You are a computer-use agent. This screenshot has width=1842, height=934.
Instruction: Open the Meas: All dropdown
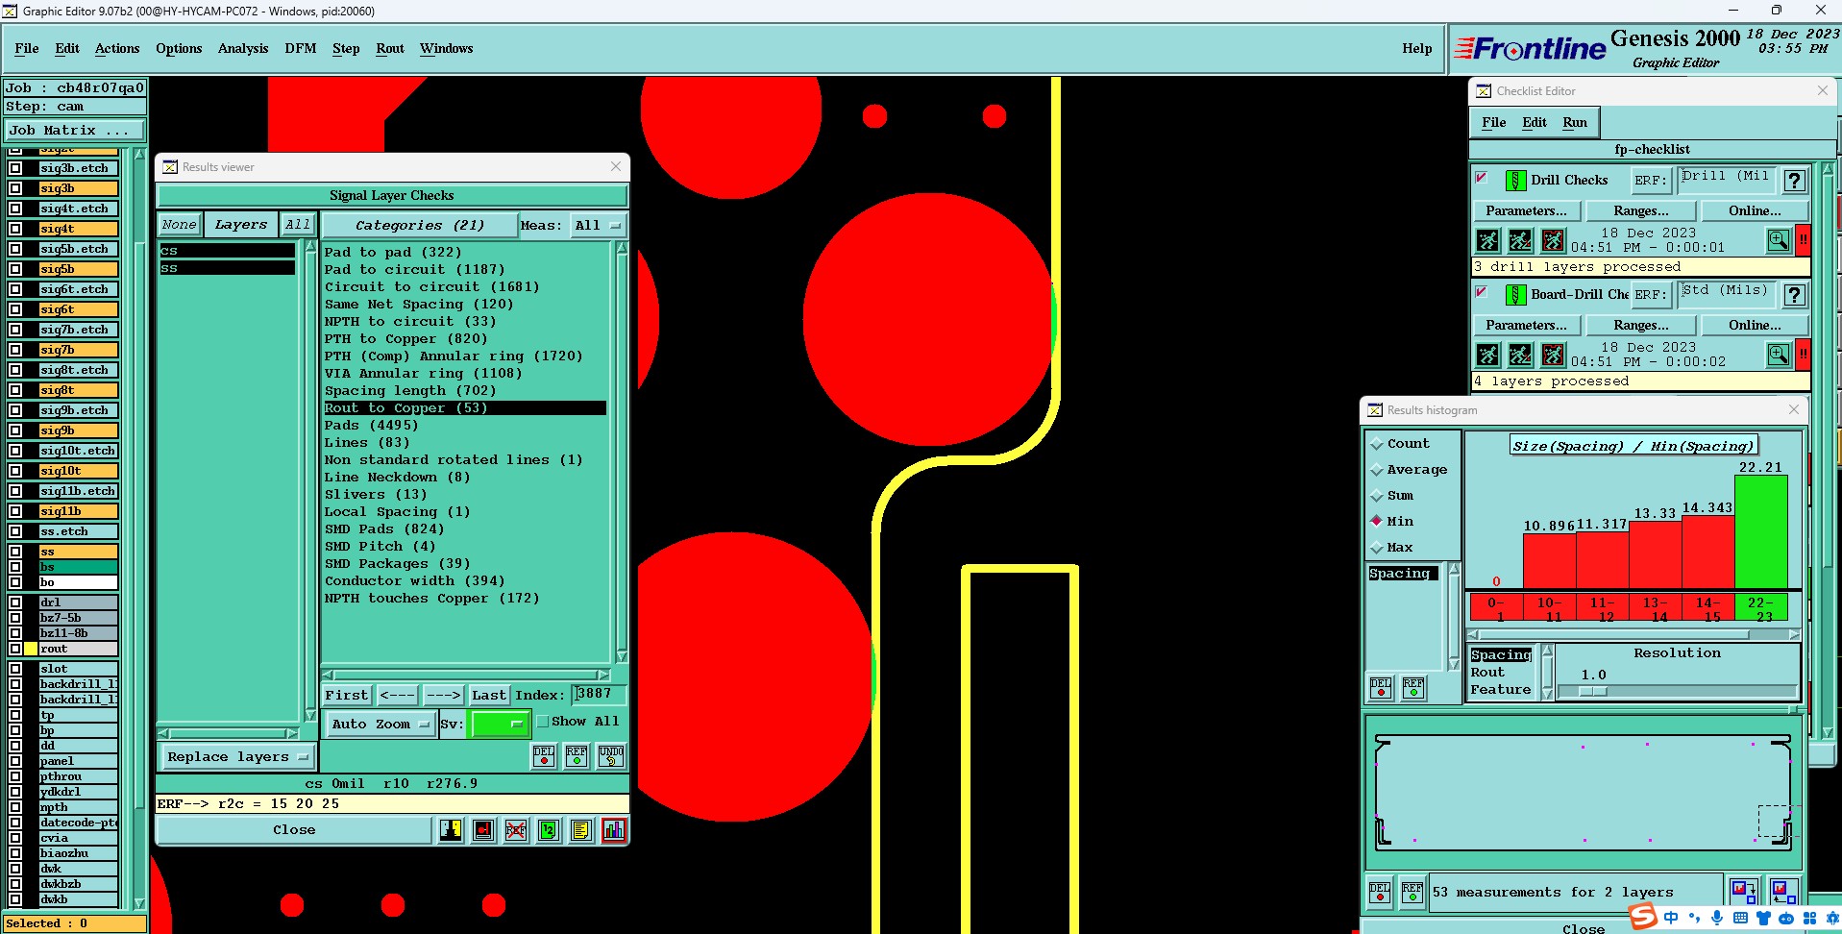click(x=598, y=226)
